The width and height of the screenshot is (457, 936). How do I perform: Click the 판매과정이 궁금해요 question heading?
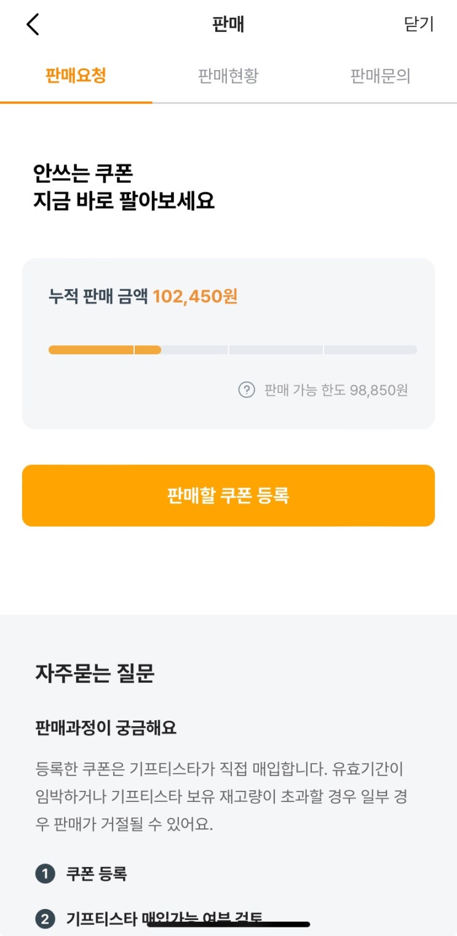tap(106, 728)
